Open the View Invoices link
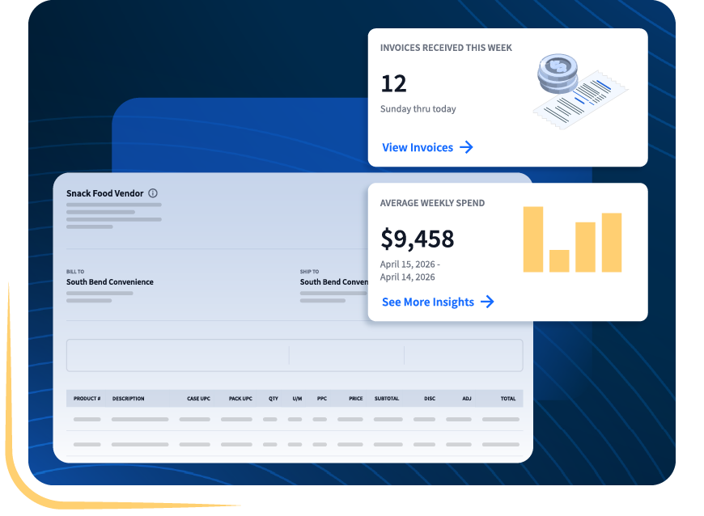 point(418,147)
